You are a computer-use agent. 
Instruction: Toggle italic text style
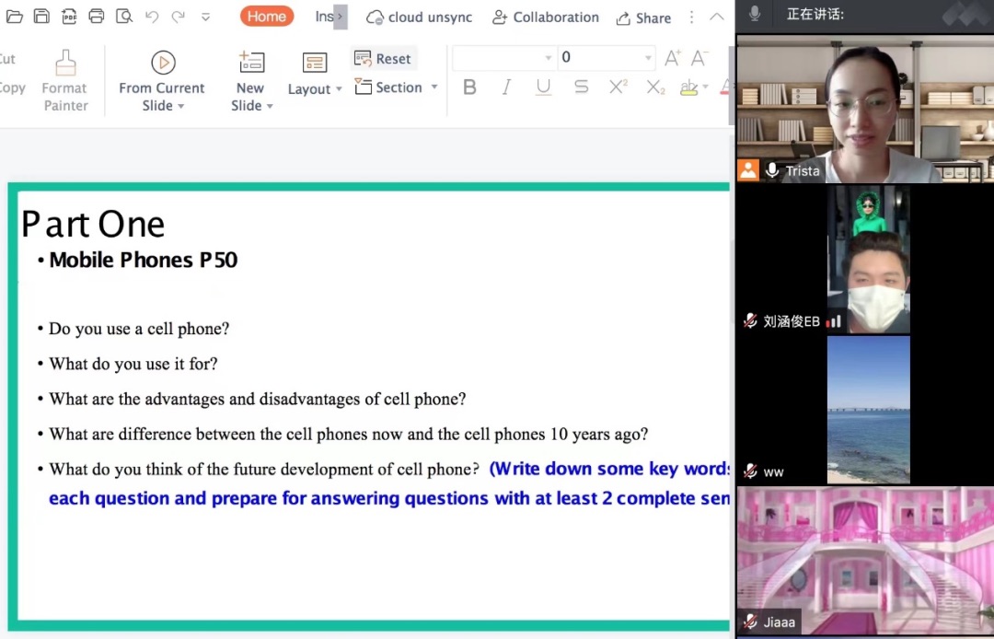coord(506,87)
